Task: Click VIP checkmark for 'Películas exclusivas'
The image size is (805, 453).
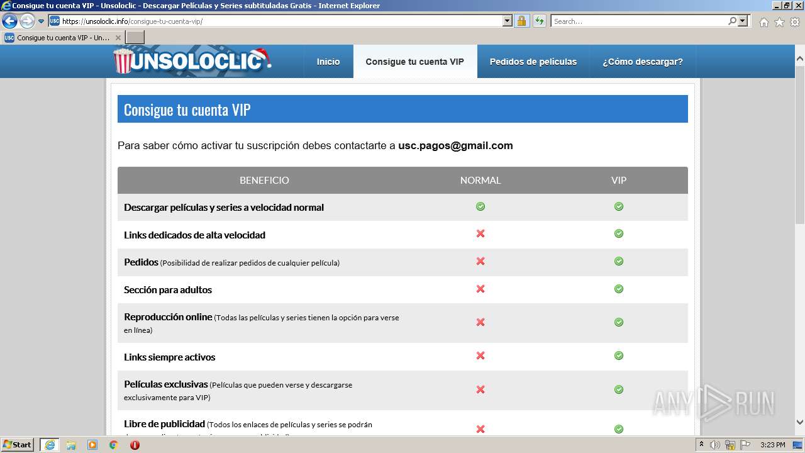Action: 619,389
